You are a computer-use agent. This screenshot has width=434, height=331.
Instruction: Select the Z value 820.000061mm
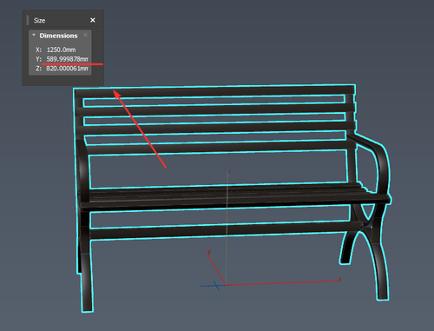click(67, 69)
